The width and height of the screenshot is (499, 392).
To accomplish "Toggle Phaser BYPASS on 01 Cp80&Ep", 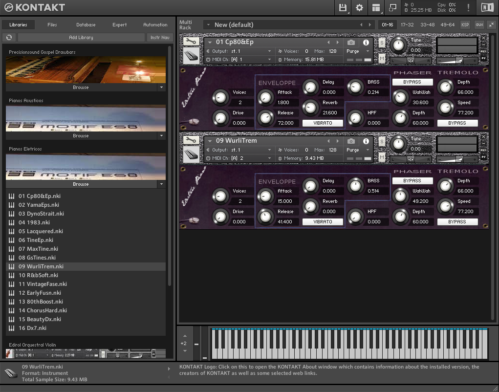I will tap(412, 82).
